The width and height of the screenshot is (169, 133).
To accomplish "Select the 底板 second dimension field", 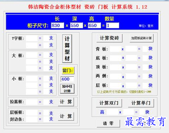I will click(131, 58).
